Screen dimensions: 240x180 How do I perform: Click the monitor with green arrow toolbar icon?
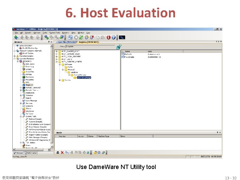coord(62,37)
